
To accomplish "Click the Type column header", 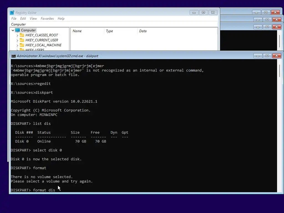I will tap(121, 31).
